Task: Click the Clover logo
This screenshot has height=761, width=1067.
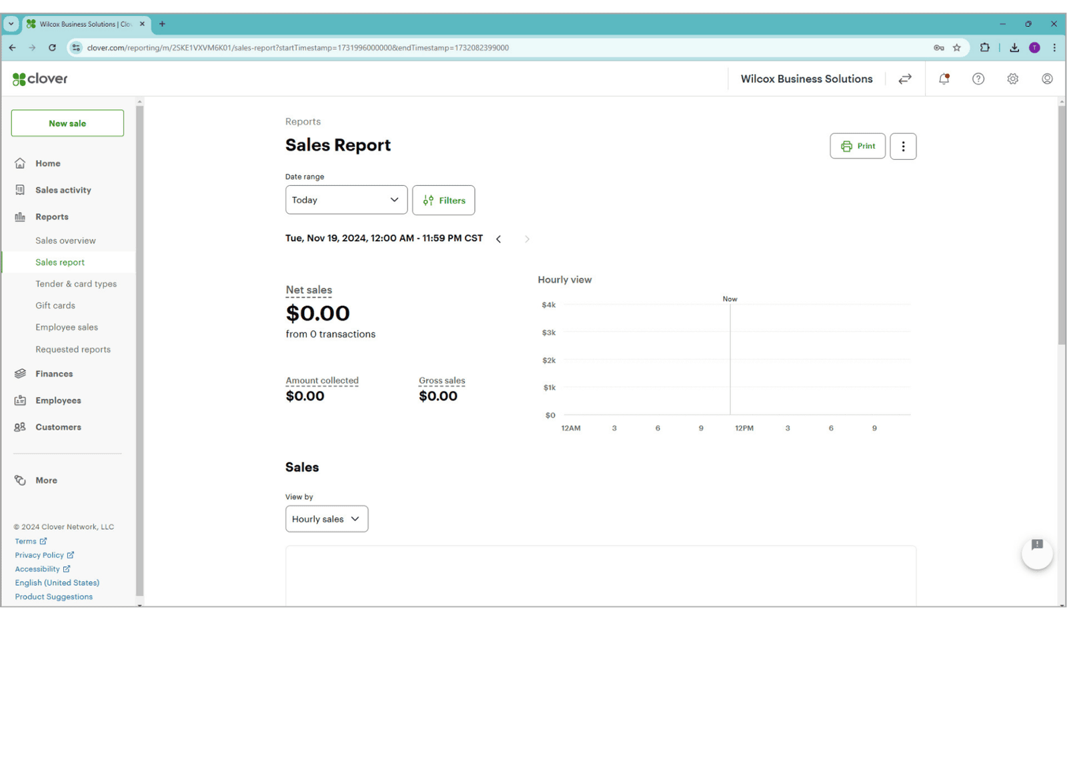Action: [x=40, y=79]
